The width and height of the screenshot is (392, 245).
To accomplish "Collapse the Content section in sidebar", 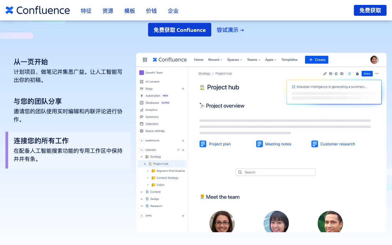I will pos(142,150).
